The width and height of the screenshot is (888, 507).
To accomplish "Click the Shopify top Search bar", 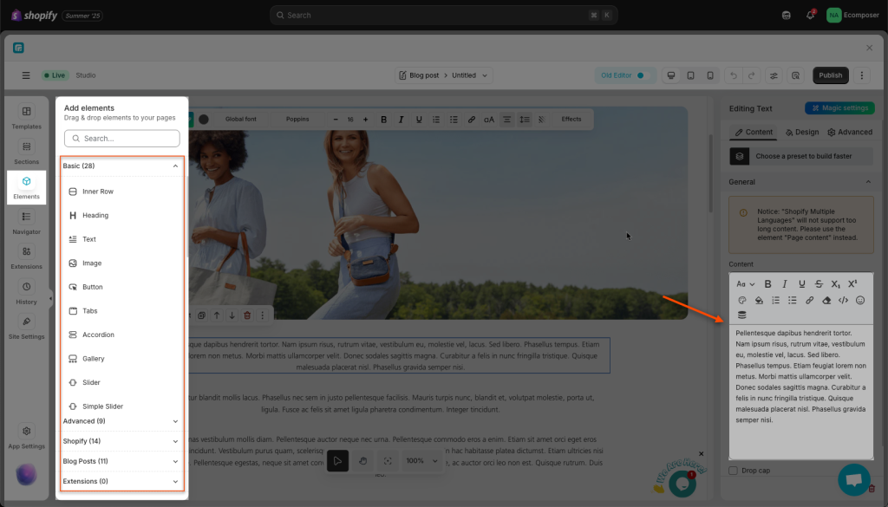I will click(443, 16).
